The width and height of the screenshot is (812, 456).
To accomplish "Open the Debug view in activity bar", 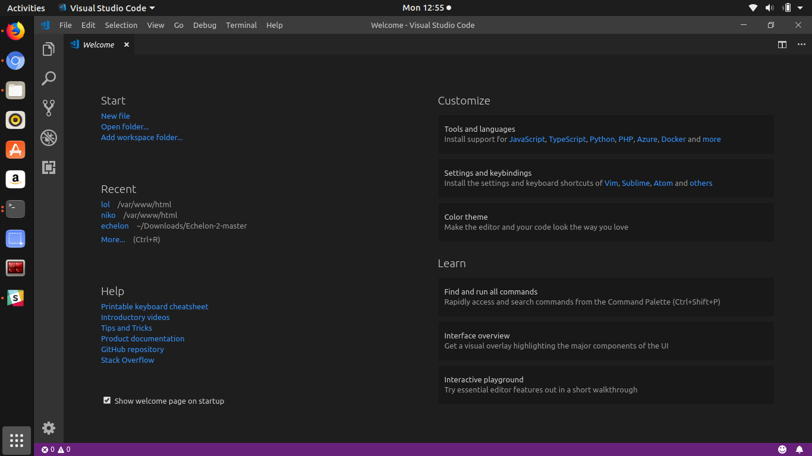I will tap(49, 138).
